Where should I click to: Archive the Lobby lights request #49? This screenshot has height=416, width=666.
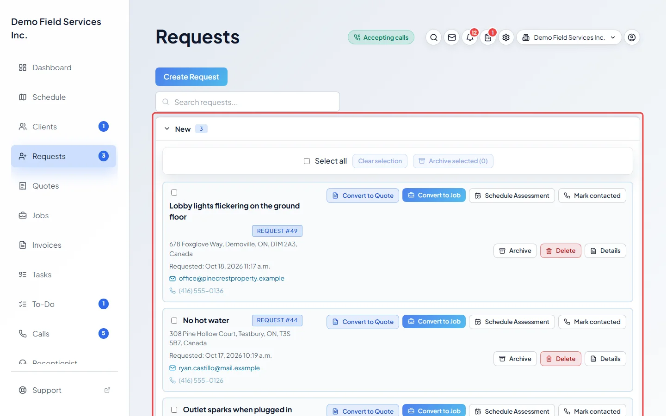pos(515,251)
